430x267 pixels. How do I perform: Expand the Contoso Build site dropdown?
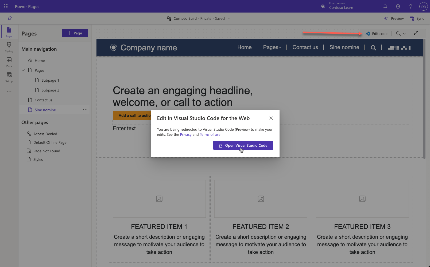pos(229,19)
